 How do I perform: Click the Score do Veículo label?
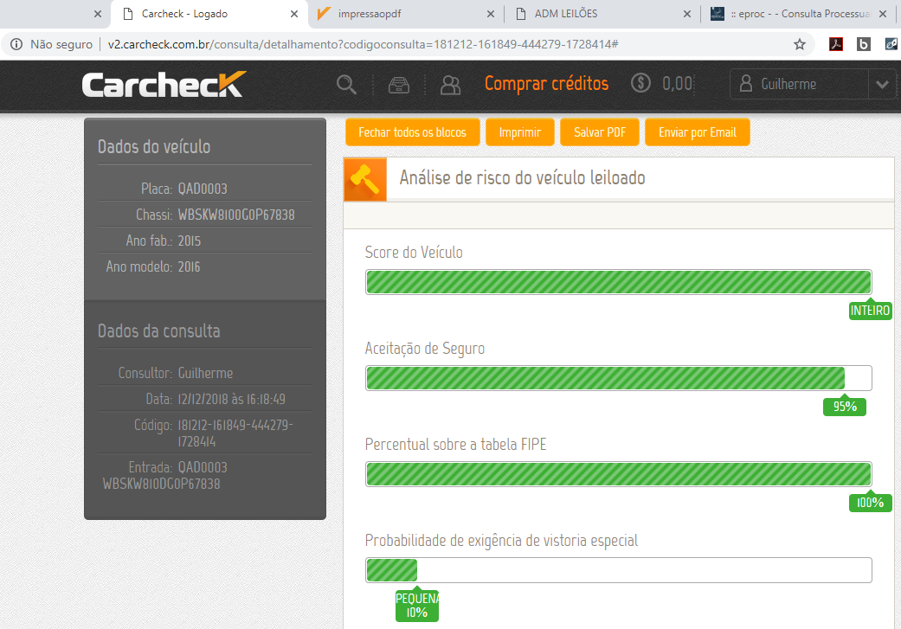(x=414, y=252)
